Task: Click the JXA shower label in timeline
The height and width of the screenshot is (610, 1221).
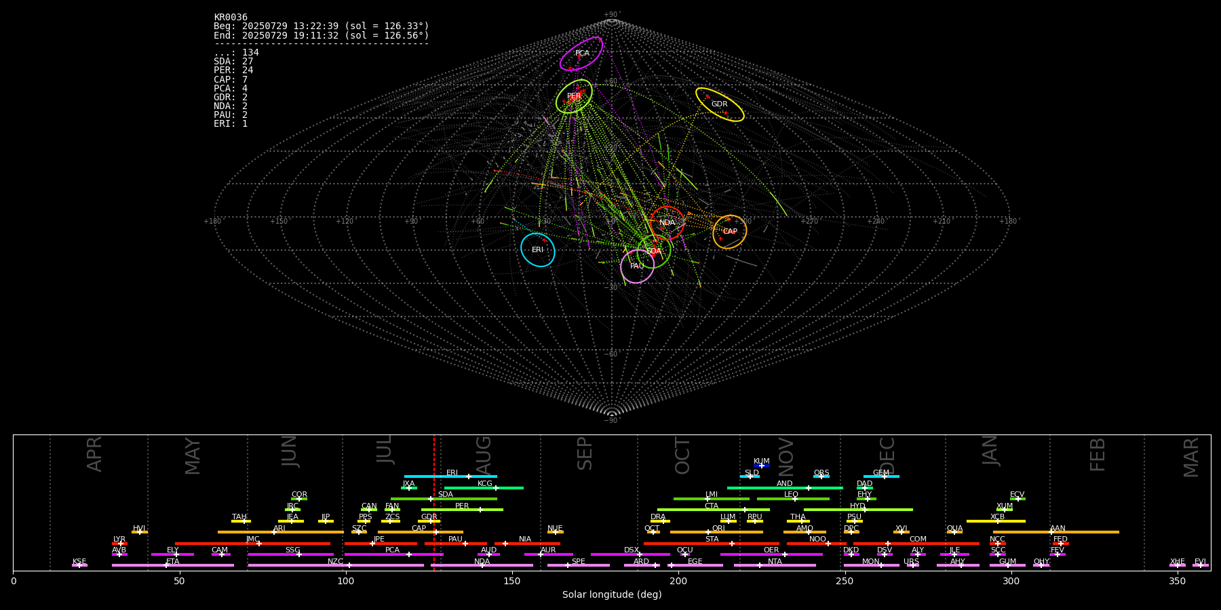Action: [x=408, y=484]
